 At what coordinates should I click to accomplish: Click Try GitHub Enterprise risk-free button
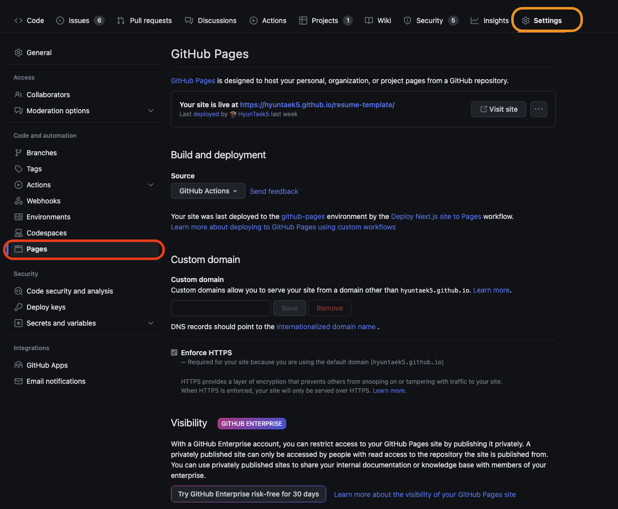click(x=249, y=494)
